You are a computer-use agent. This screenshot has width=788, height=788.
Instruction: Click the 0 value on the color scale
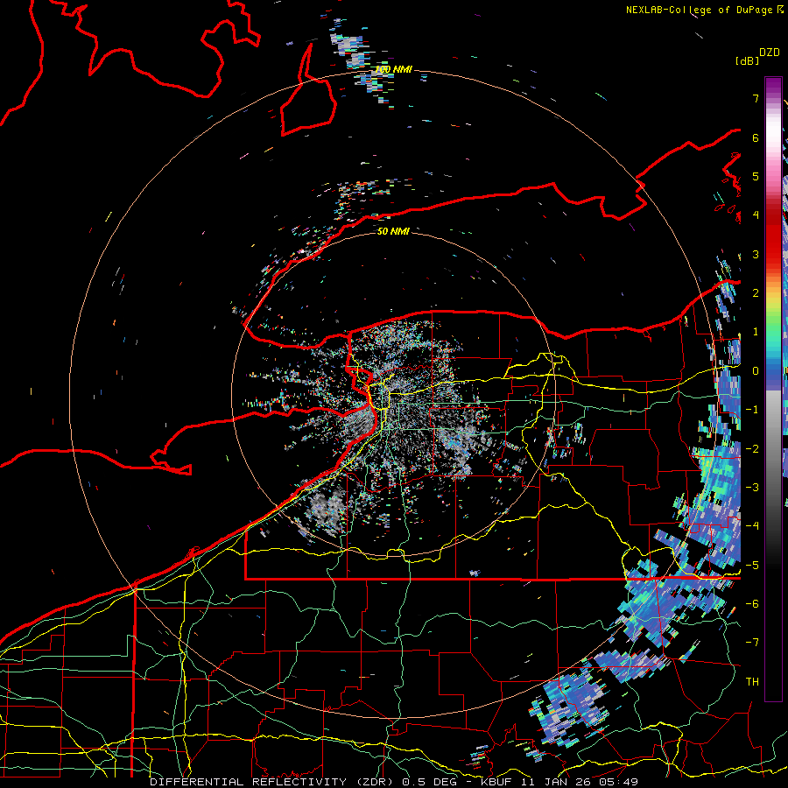756,371
